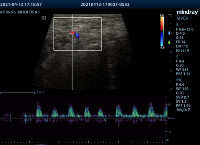Select the B mode section label
Screen dimensions: 200x145
(177, 25)
